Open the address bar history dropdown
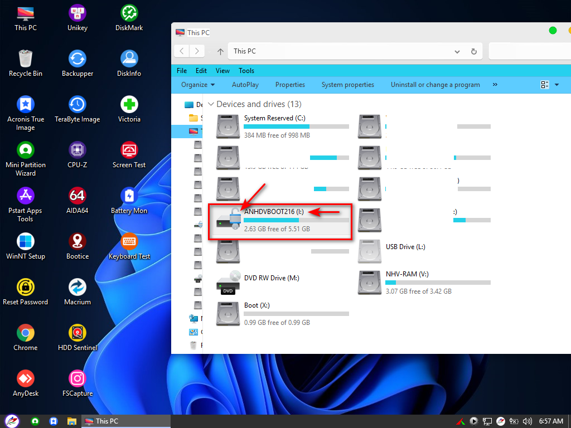The image size is (571, 428). click(457, 52)
